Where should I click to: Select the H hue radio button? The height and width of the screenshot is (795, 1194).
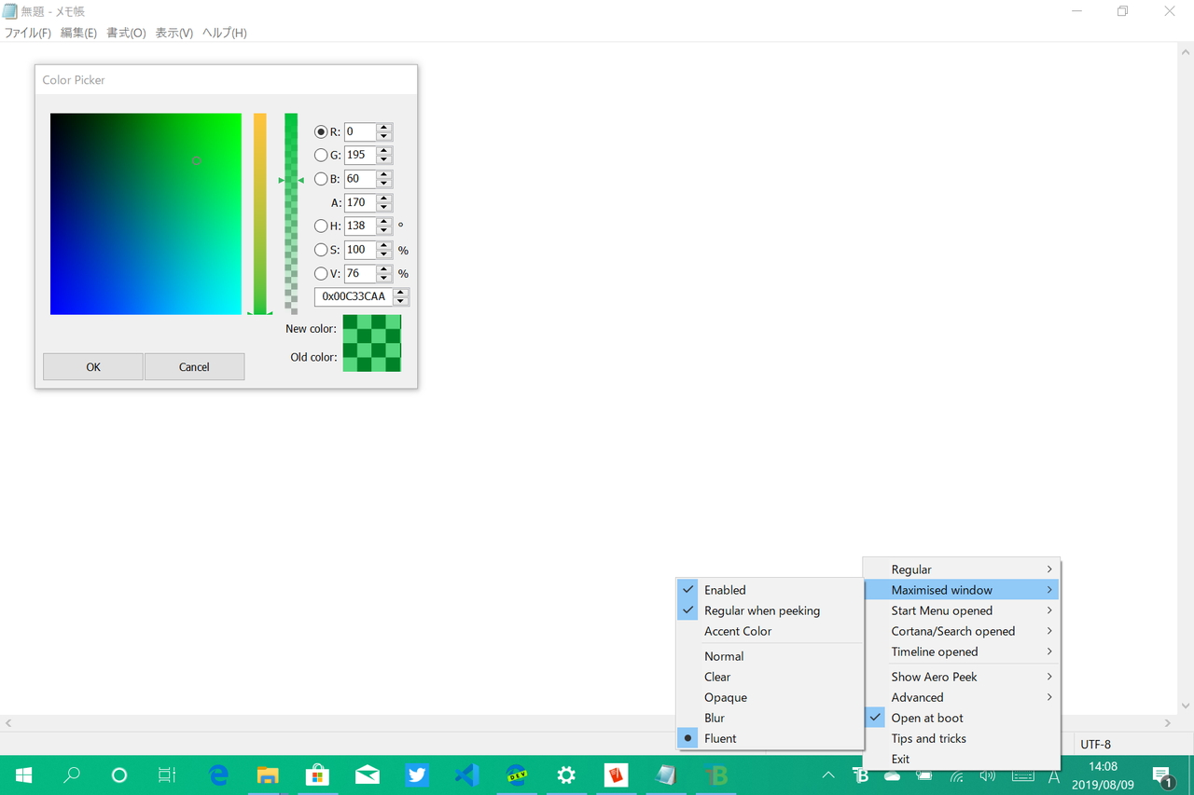(x=321, y=226)
